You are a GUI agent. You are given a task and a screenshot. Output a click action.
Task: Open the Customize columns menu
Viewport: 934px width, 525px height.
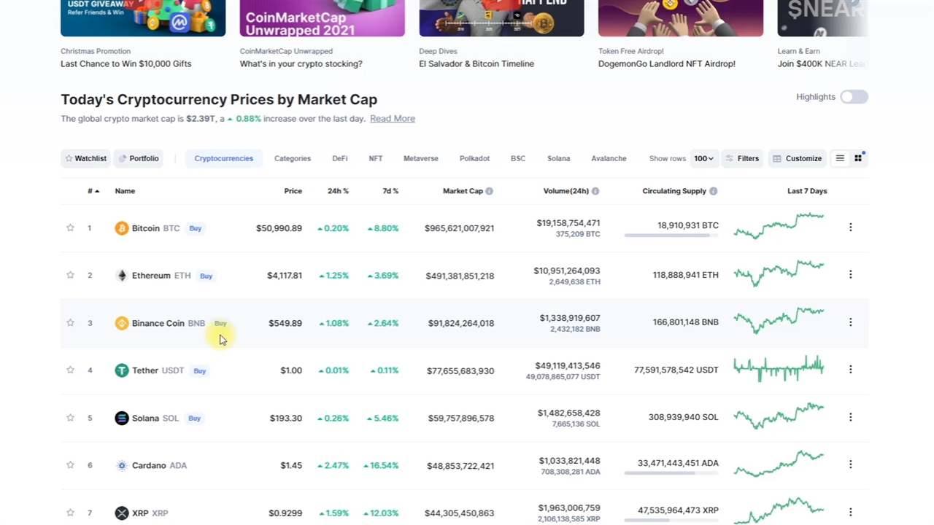(x=797, y=158)
